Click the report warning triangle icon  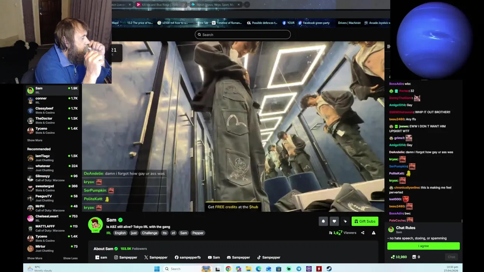[x=374, y=233]
